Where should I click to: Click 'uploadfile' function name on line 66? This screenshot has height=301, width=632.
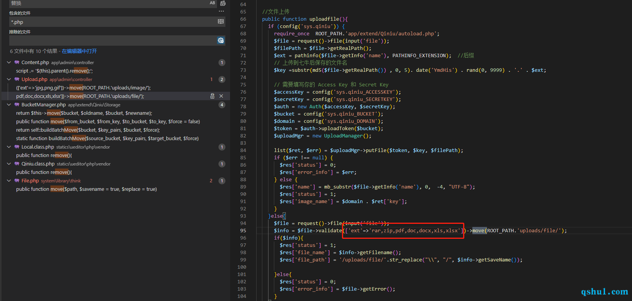[324, 19]
